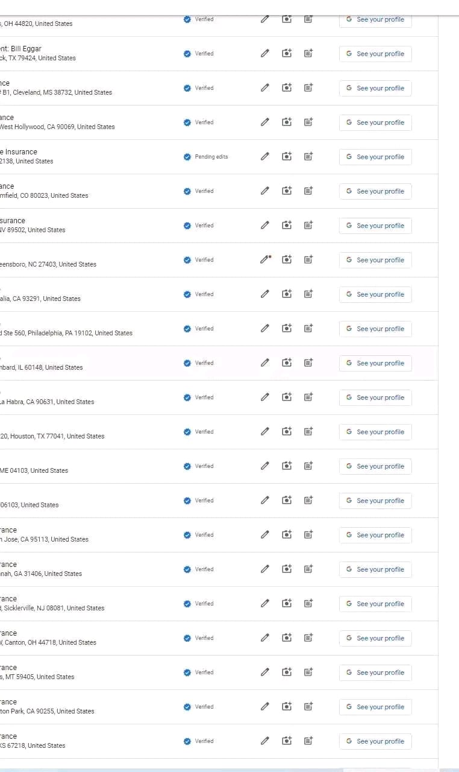Screen dimensions: 459x772
Task: Open See your profile for Pending edits listing
Action: [x=375, y=157]
